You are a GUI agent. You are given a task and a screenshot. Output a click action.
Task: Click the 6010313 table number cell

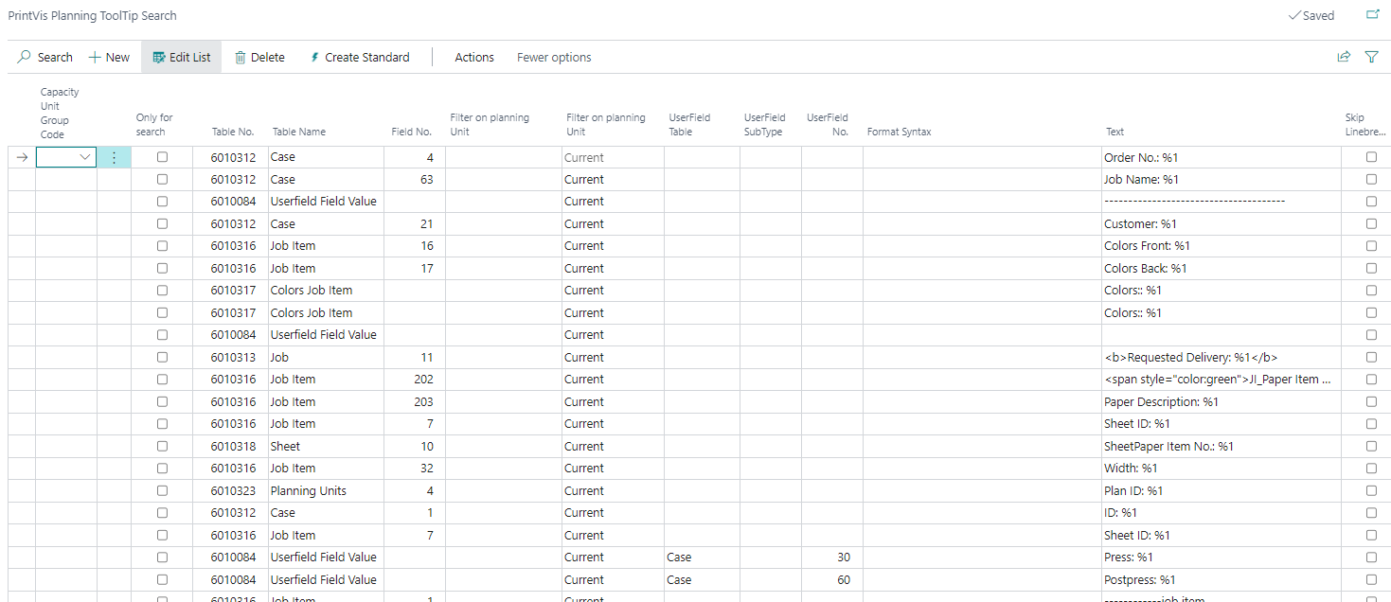click(x=230, y=358)
